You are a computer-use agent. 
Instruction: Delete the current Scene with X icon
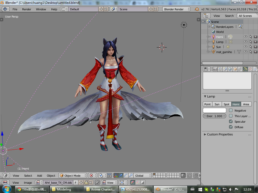(155, 9)
